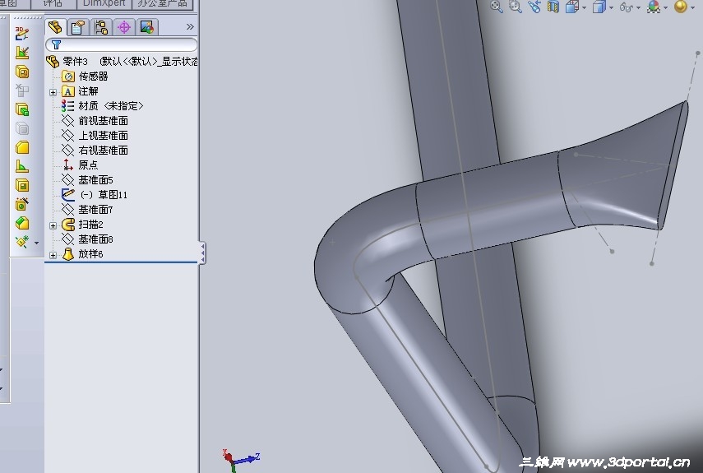This screenshot has width=703, height=473.
Task: Open the Display Style dropdown arrow
Action: pyautogui.click(x=611, y=7)
